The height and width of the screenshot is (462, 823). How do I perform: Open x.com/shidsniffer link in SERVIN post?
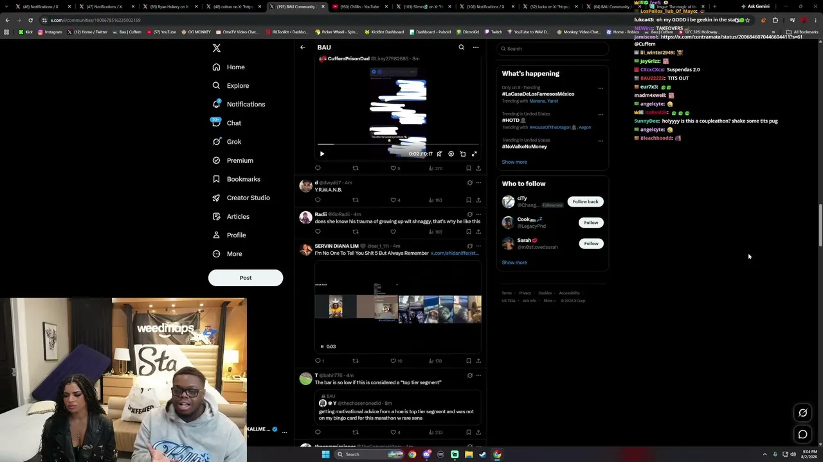[x=455, y=253]
